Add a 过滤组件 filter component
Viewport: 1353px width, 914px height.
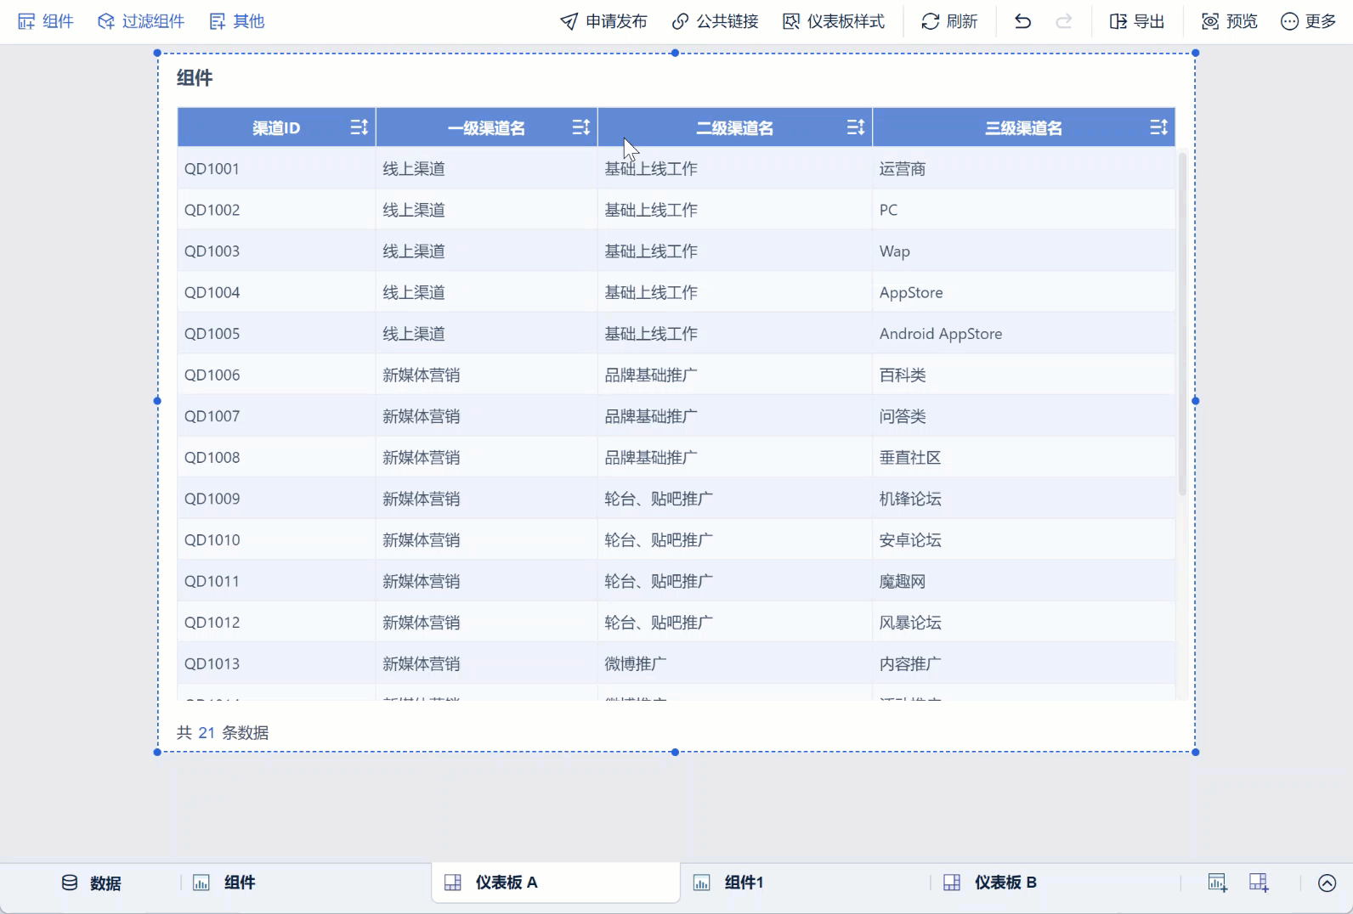pyautogui.click(x=141, y=21)
